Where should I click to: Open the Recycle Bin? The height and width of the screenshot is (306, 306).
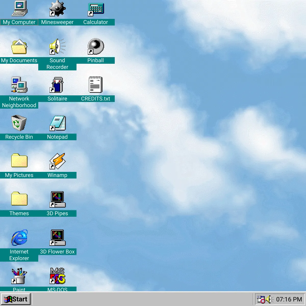pos(18,124)
